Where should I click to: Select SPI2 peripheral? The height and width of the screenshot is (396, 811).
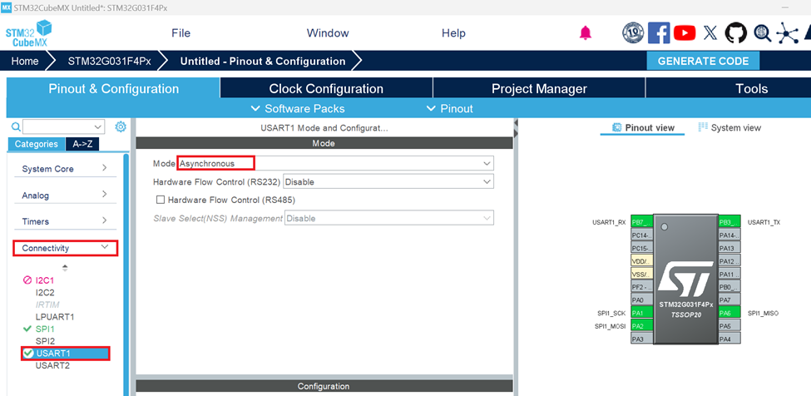tap(45, 341)
